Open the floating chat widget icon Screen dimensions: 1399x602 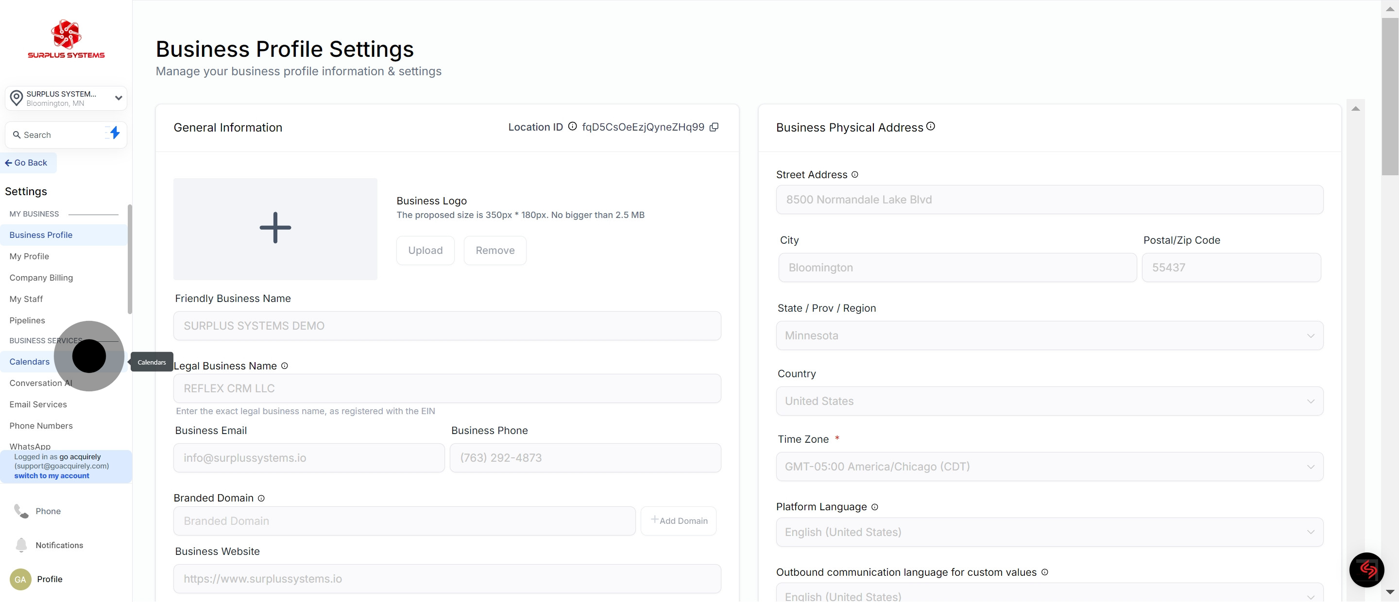(x=1366, y=569)
